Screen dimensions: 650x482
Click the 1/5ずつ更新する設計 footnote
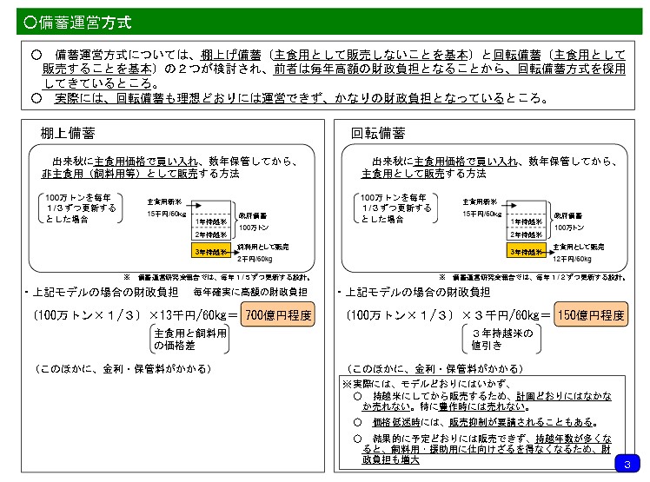(x=216, y=277)
